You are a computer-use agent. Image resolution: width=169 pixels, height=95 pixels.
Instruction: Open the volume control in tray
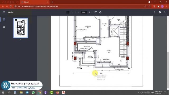(145, 93)
